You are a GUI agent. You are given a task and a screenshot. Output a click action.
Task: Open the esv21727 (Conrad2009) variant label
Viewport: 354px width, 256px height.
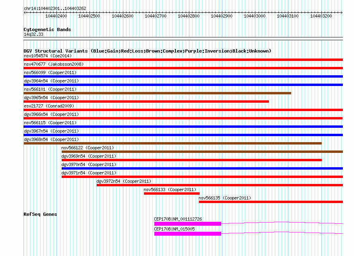tap(49, 106)
